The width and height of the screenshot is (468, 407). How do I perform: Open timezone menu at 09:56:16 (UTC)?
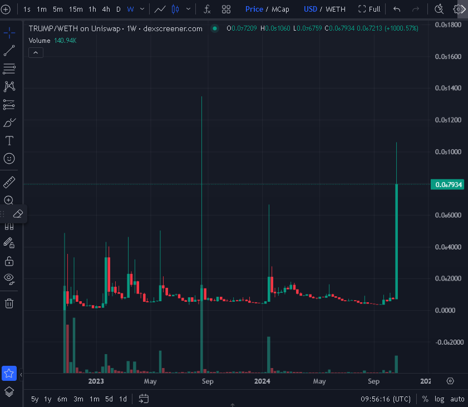click(x=386, y=399)
